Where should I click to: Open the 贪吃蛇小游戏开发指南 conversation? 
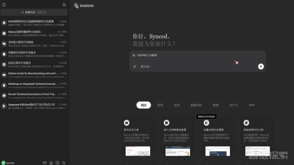pyautogui.click(x=34, y=44)
